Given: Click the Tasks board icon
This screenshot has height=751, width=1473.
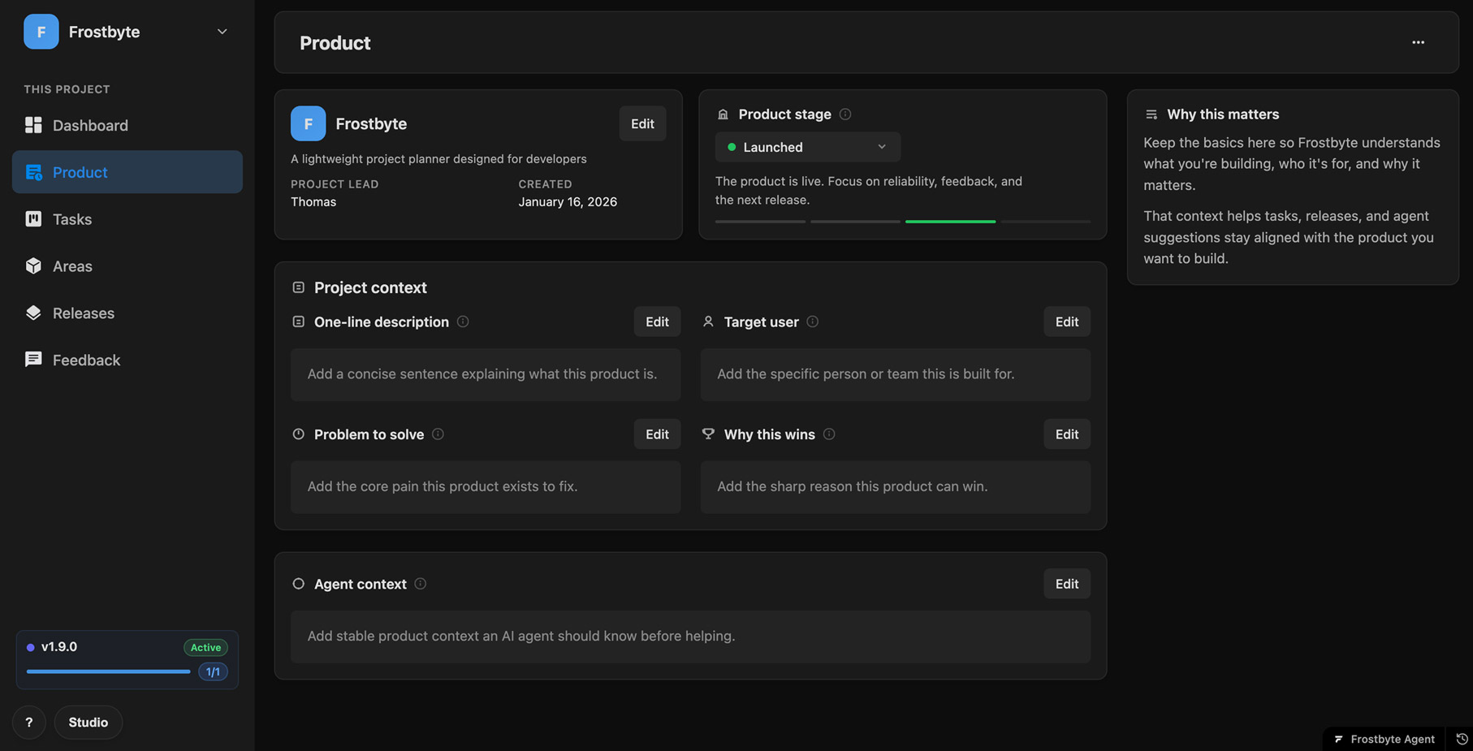Looking at the screenshot, I should [x=33, y=219].
